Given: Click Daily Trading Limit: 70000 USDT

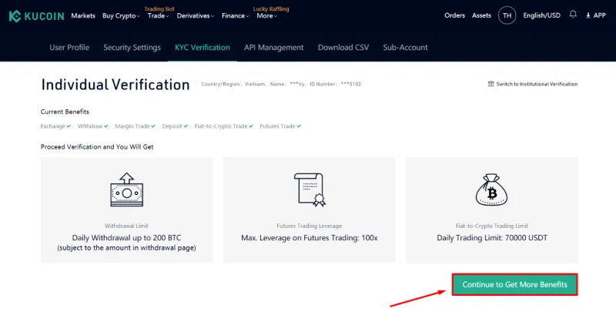Looking at the screenshot, I should click(x=492, y=238).
